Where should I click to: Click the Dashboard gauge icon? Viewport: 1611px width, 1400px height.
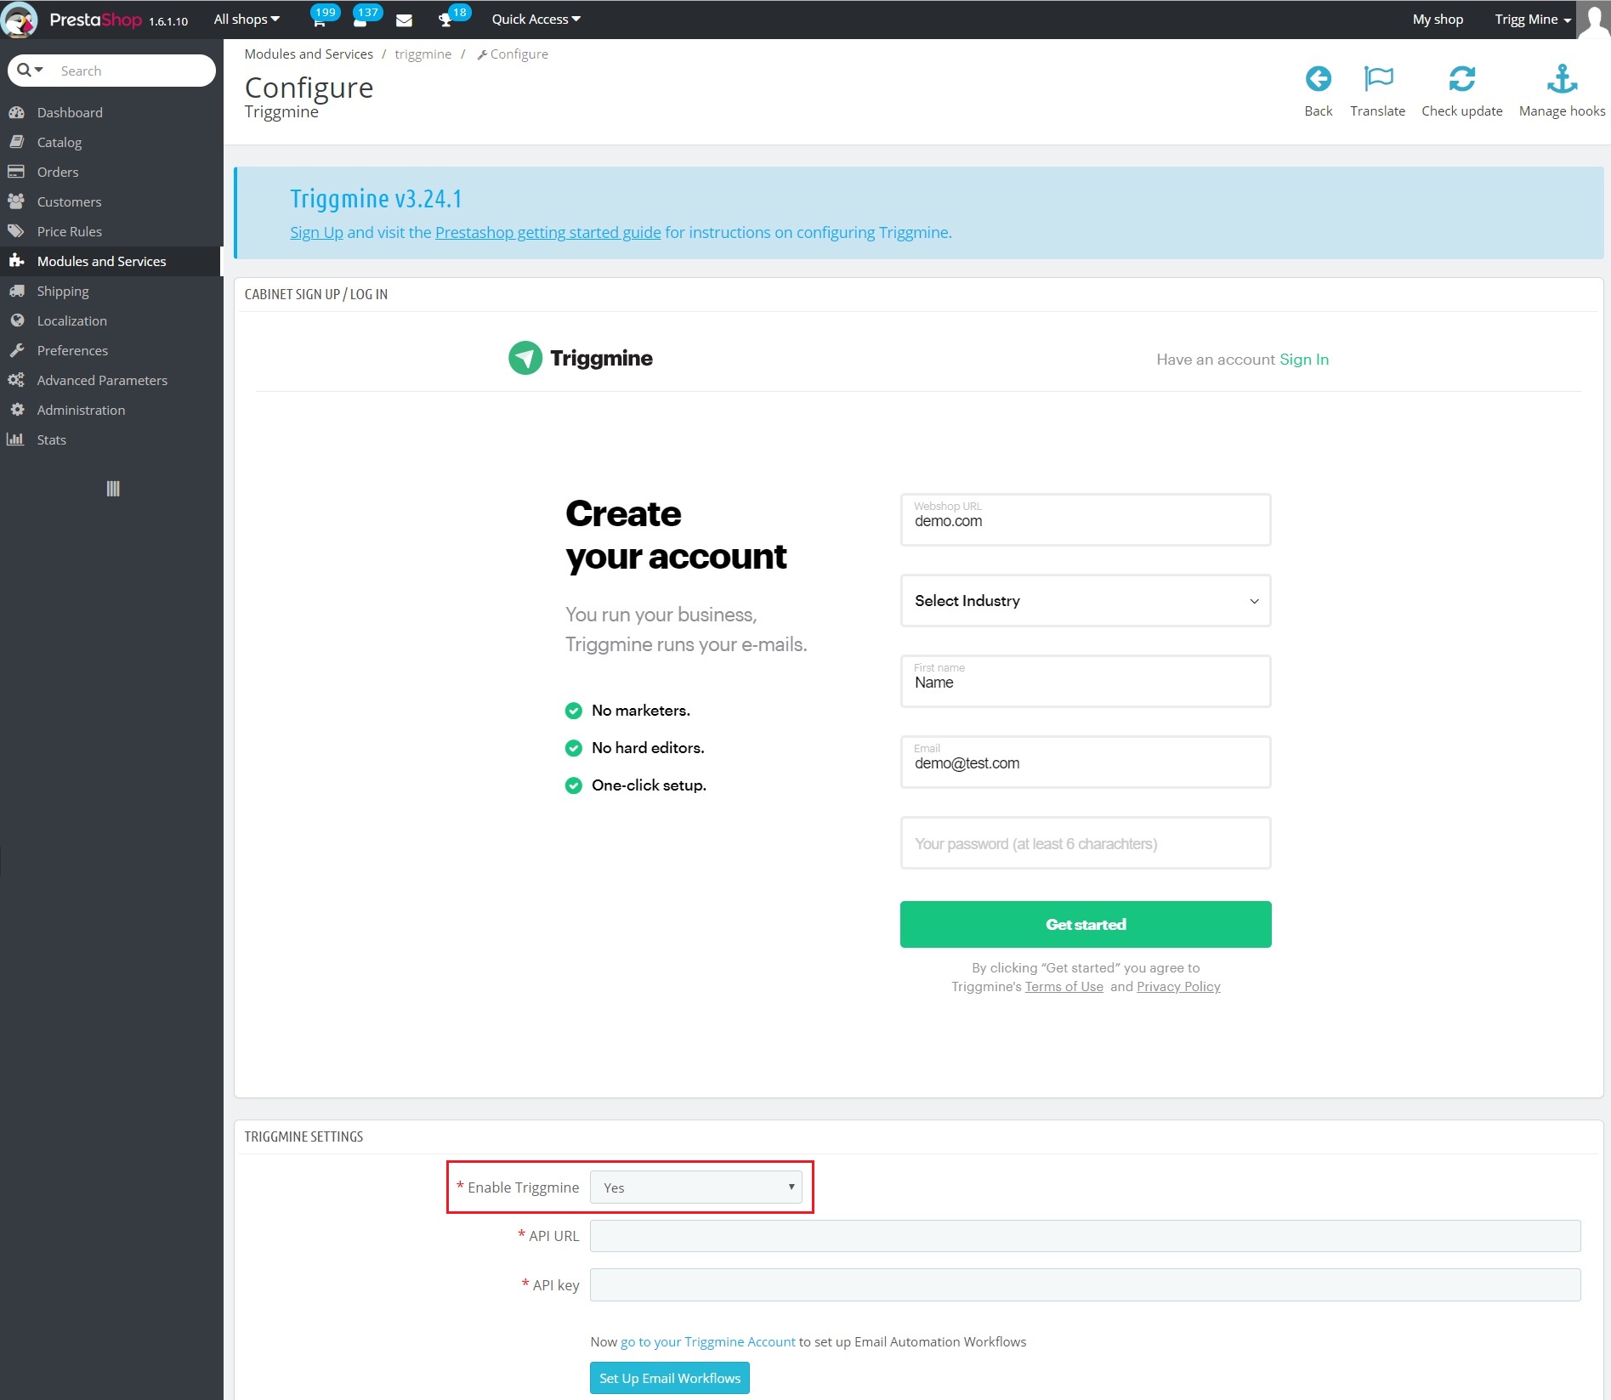tap(16, 112)
